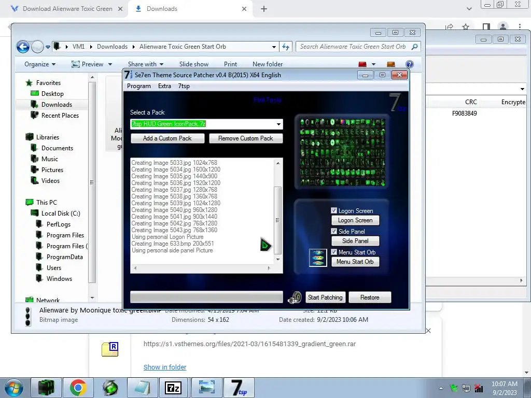Click the green cube taskbar icon

coord(46,388)
